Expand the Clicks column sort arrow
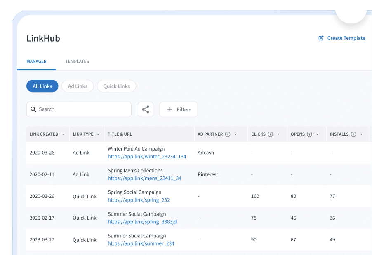 click(278, 134)
